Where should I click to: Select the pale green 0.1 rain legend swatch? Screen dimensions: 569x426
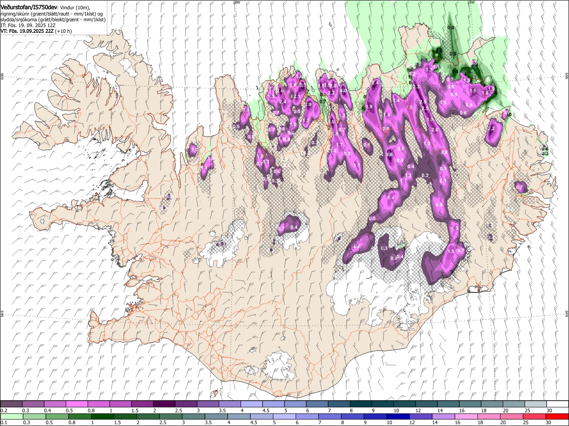click(x=12, y=416)
